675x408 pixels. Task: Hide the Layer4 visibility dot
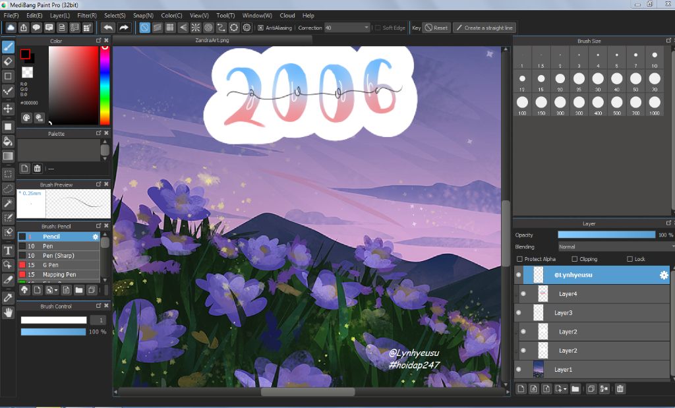click(x=523, y=294)
